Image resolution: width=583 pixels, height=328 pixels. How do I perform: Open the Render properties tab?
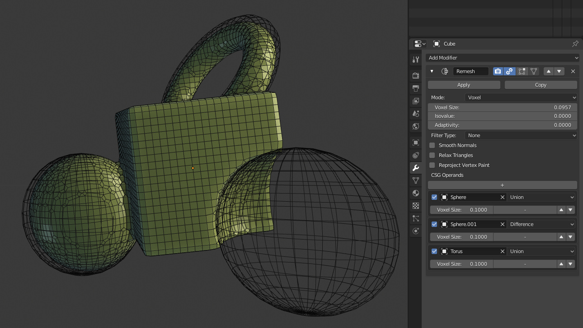click(416, 76)
